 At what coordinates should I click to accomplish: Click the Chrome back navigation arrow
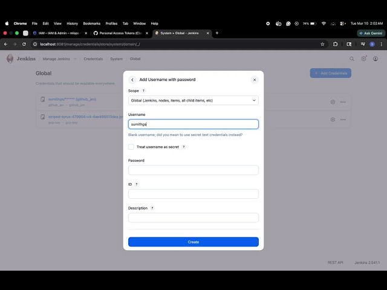(x=5, y=44)
